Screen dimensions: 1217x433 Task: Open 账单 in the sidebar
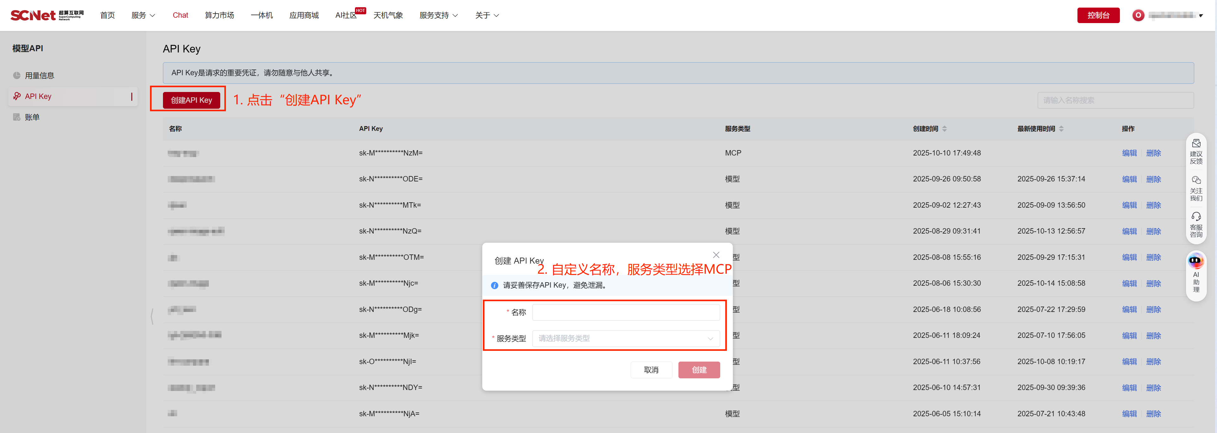pos(32,117)
